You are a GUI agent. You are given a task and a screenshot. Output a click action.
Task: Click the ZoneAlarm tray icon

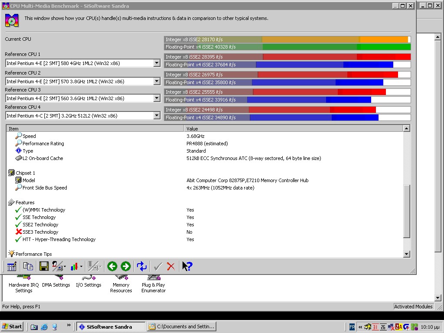click(398, 327)
